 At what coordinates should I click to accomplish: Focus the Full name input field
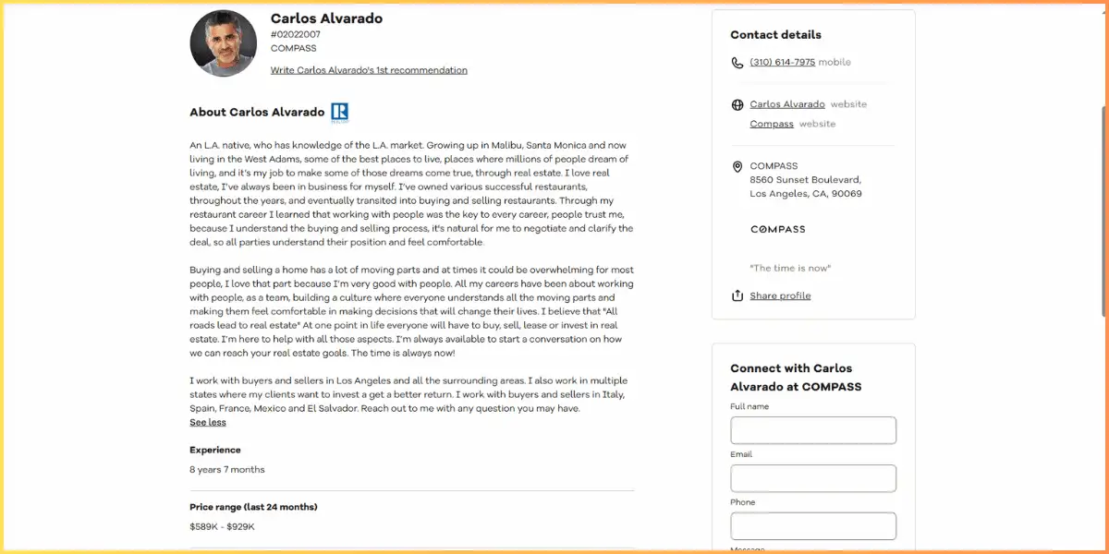[813, 430]
